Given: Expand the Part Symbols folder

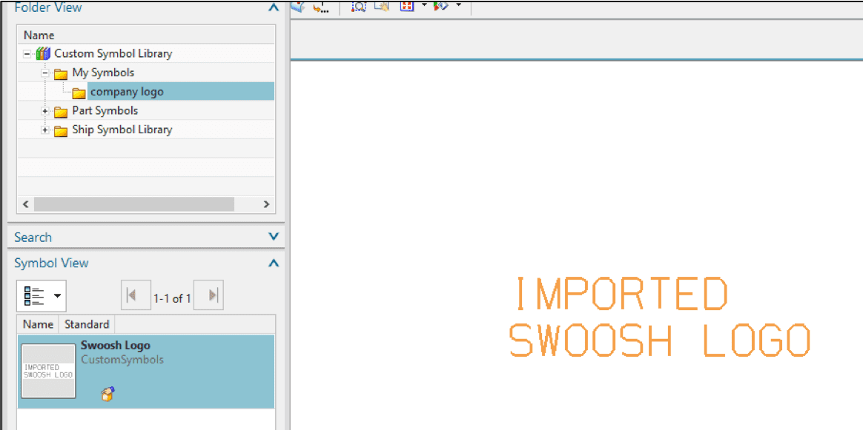Looking at the screenshot, I should 44,110.
